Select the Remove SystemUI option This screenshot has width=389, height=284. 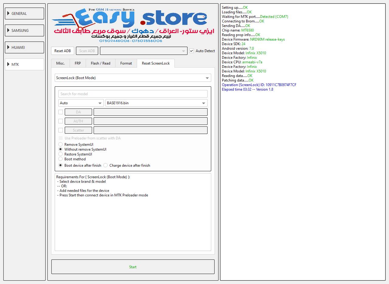tap(60, 145)
